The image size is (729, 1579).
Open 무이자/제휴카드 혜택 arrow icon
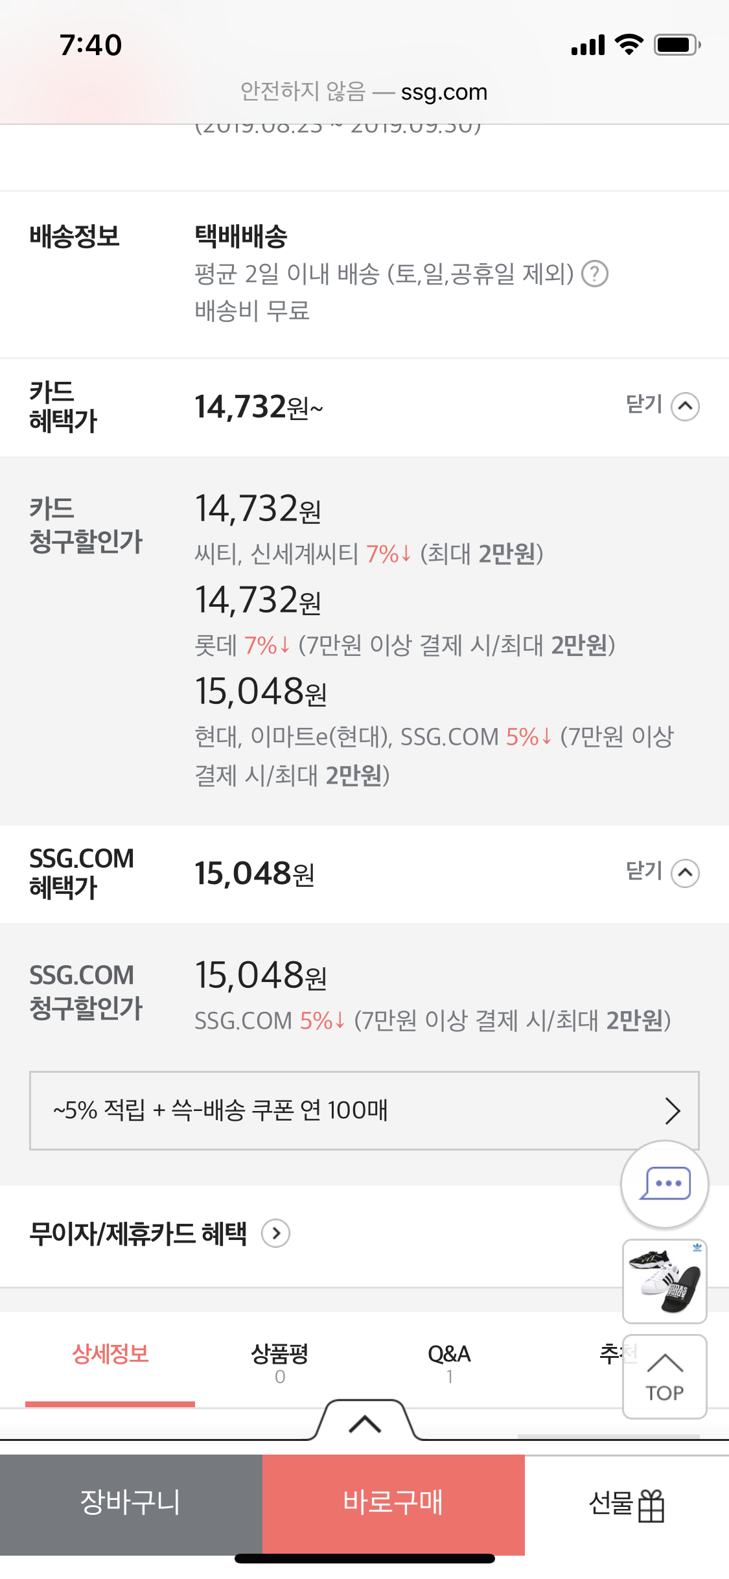point(275,1233)
